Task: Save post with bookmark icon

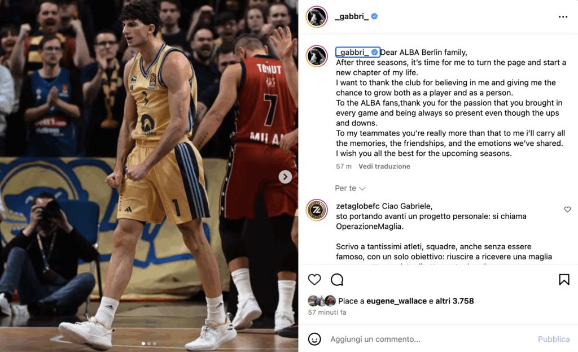Action: (564, 280)
